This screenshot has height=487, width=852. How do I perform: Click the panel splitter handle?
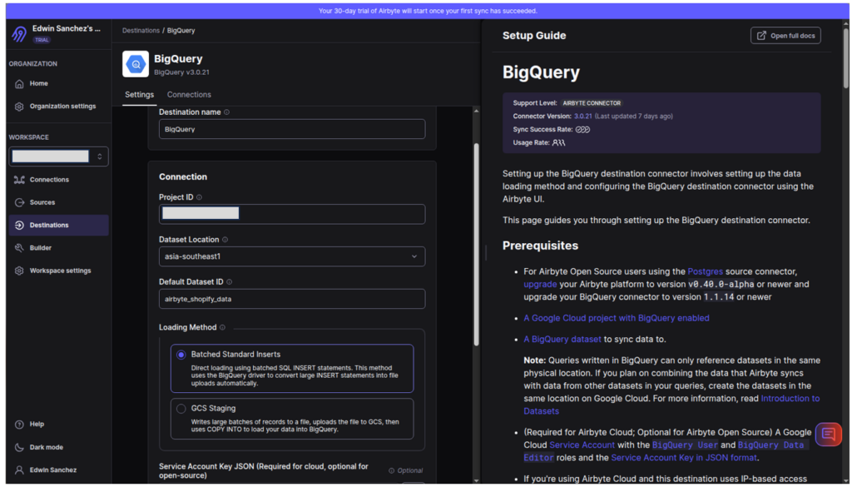click(x=485, y=253)
